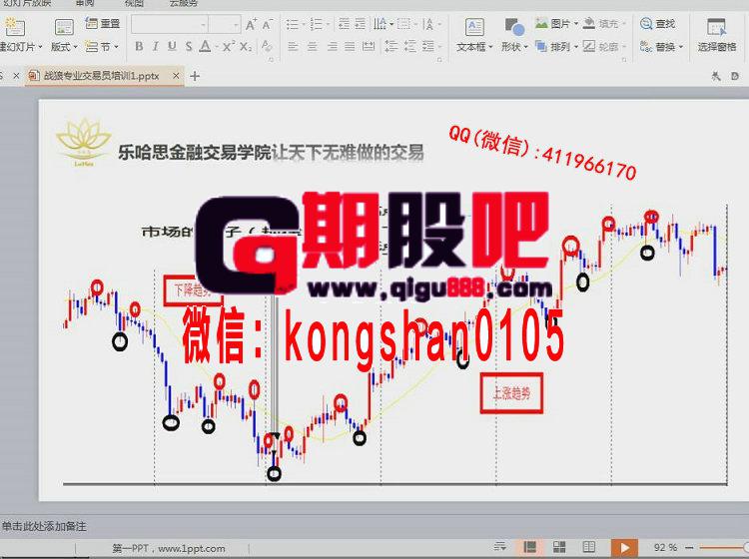Expand the 版式 layout dropdown
This screenshot has width=749, height=559.
[75, 47]
